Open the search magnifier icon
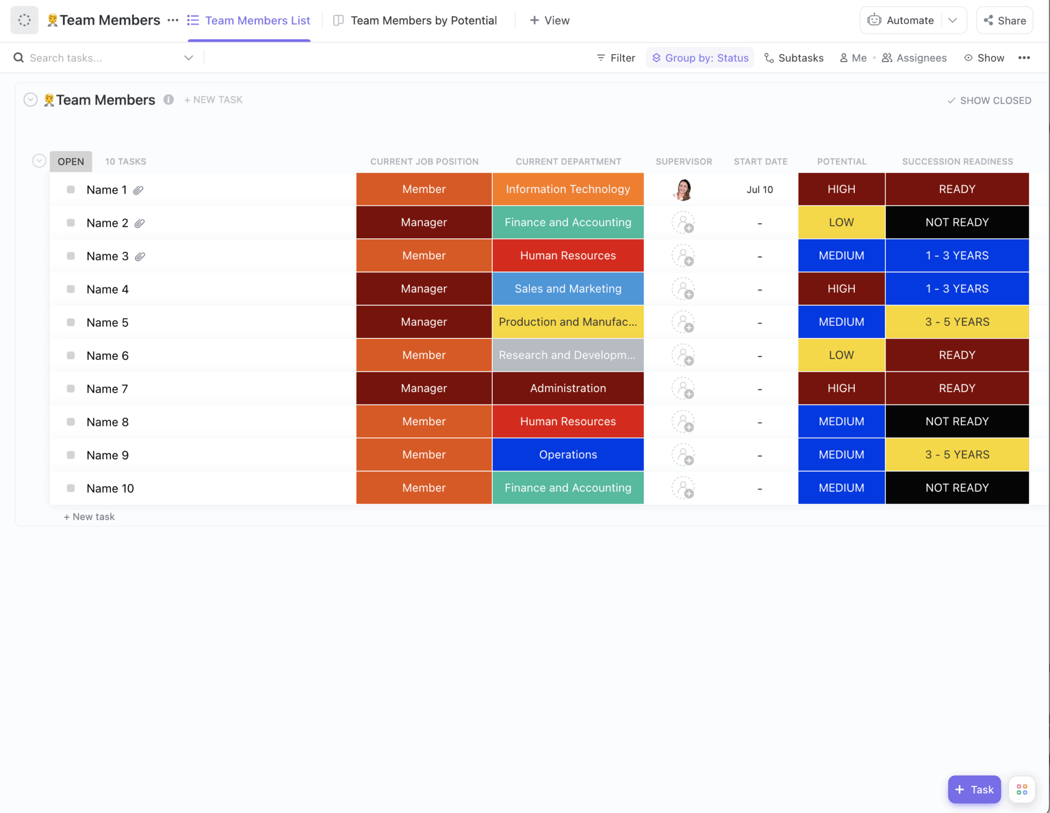Image resolution: width=1050 pixels, height=813 pixels. (x=19, y=57)
